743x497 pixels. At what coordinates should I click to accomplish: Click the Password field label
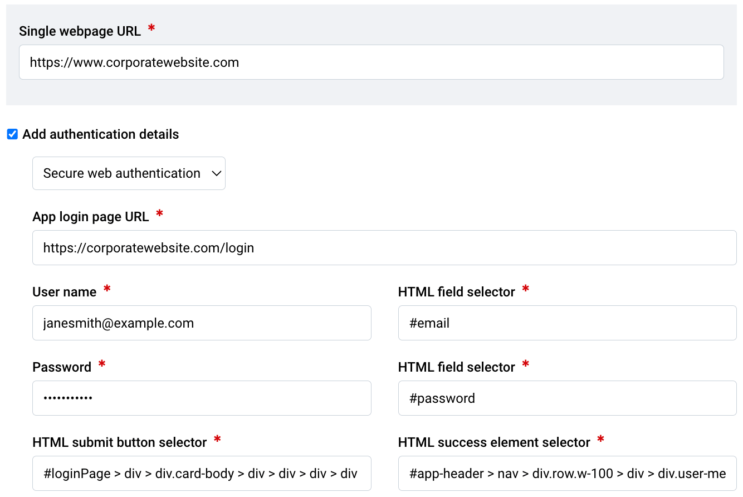point(62,367)
